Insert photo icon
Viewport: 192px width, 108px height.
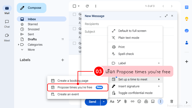point(153,101)
